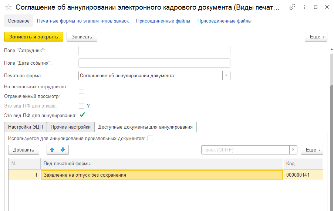
Task: Click the Записать button
Action: (82, 37)
